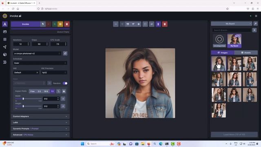Open the VAE Precision fp32 dropdown
Viewport: 261px width, 147px height.
pyautogui.click(x=54, y=73)
